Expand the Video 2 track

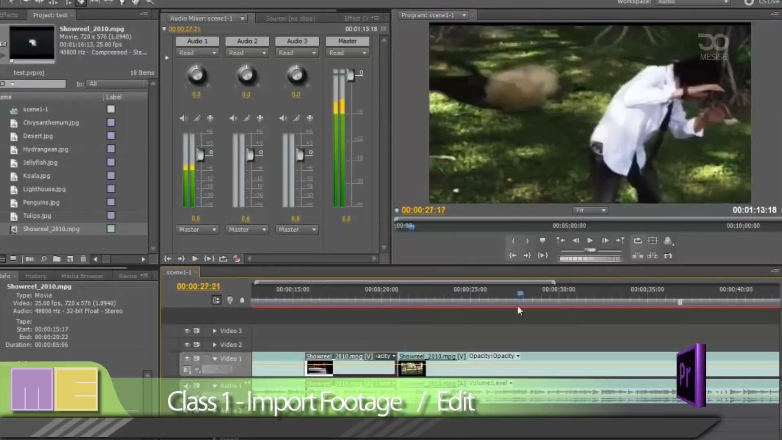(214, 345)
